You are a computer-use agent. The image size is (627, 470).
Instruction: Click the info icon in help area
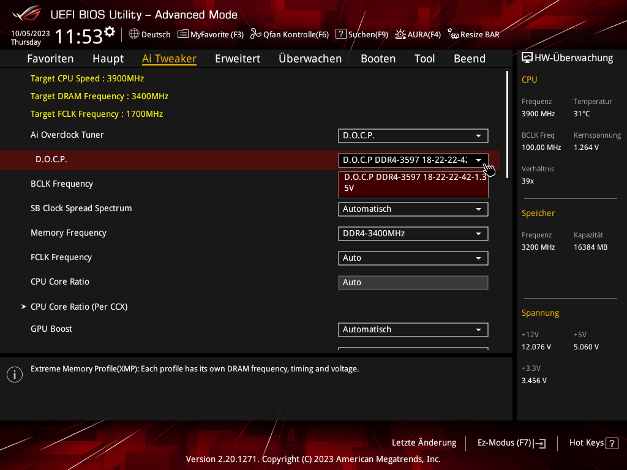coord(15,375)
